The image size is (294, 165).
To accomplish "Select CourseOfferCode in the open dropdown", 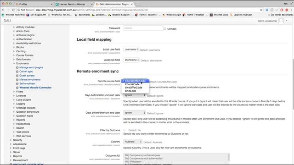I will pos(136,81).
